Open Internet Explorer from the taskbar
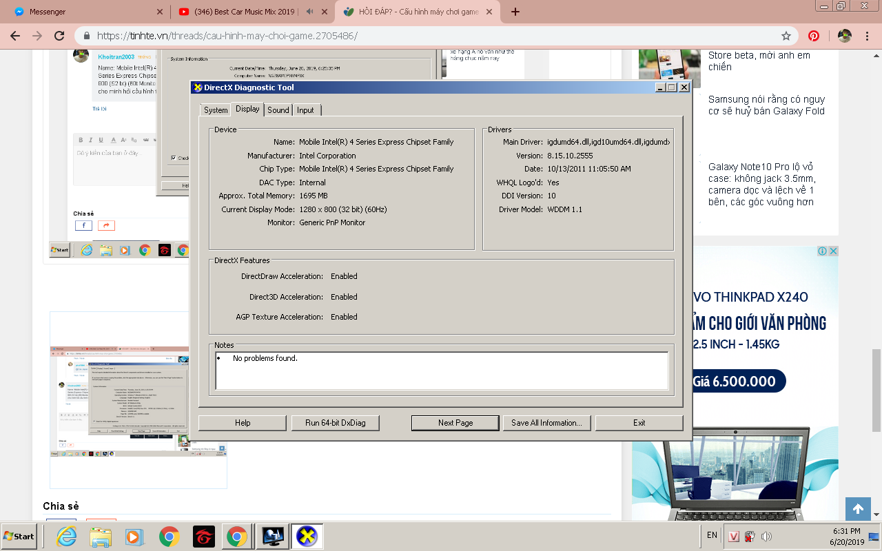The height and width of the screenshot is (551, 882). pyautogui.click(x=67, y=536)
